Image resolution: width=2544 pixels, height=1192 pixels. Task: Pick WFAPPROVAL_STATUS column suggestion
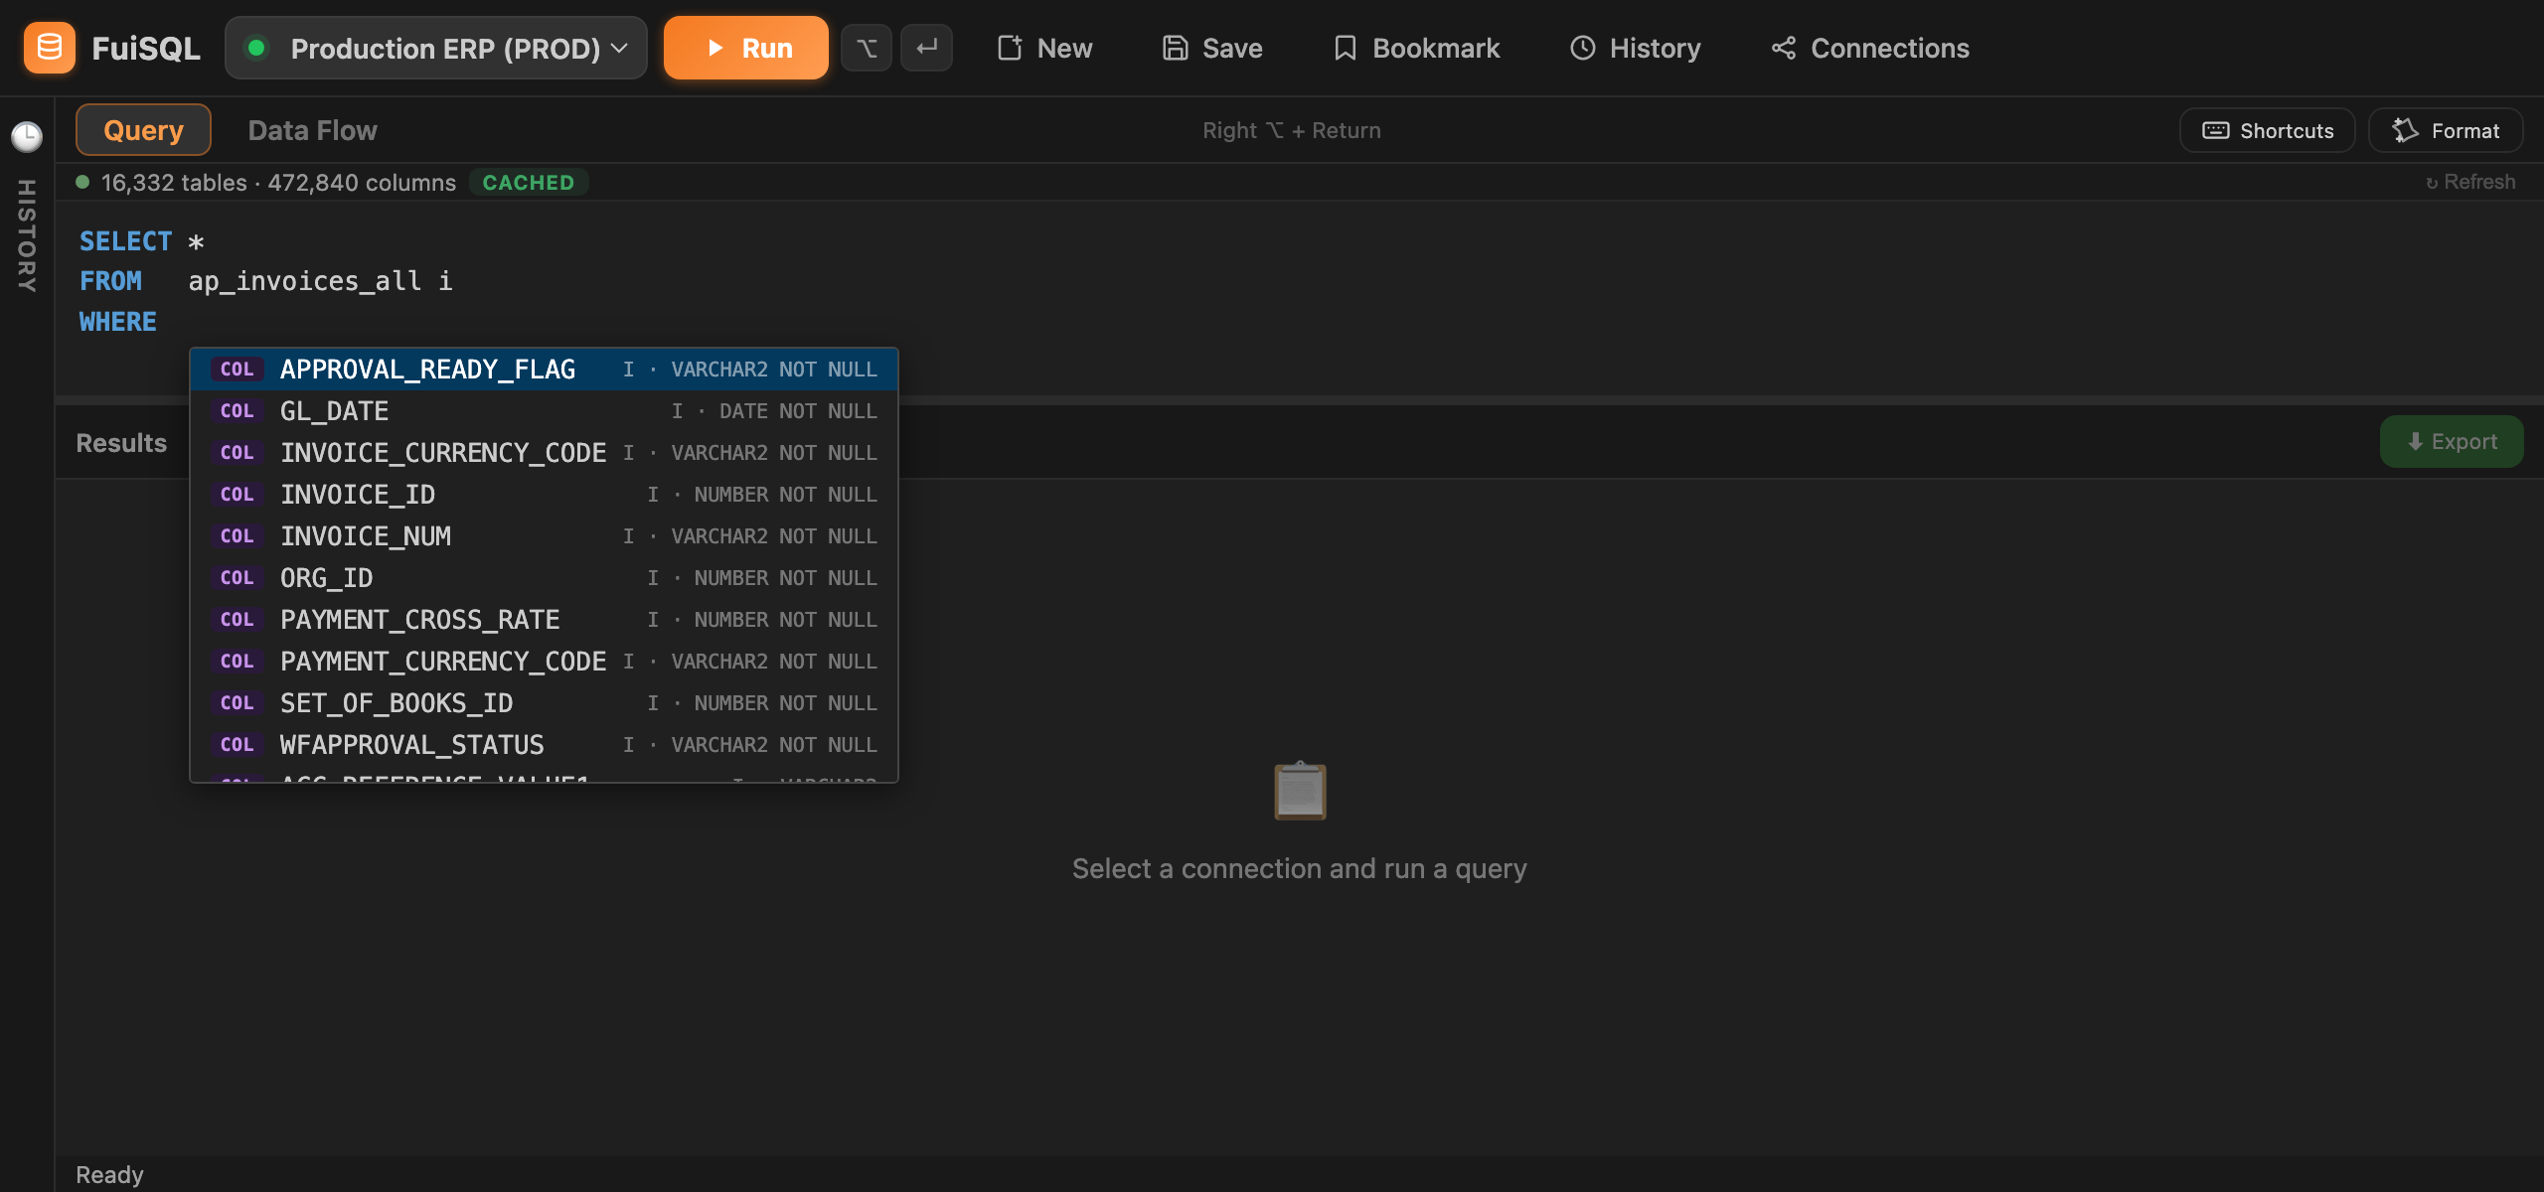544,745
